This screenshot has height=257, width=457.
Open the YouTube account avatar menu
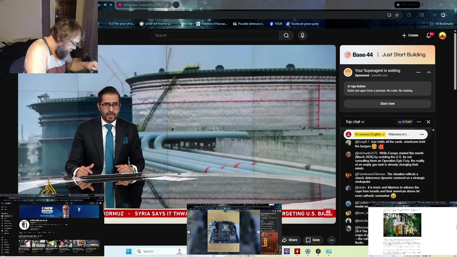point(442,35)
